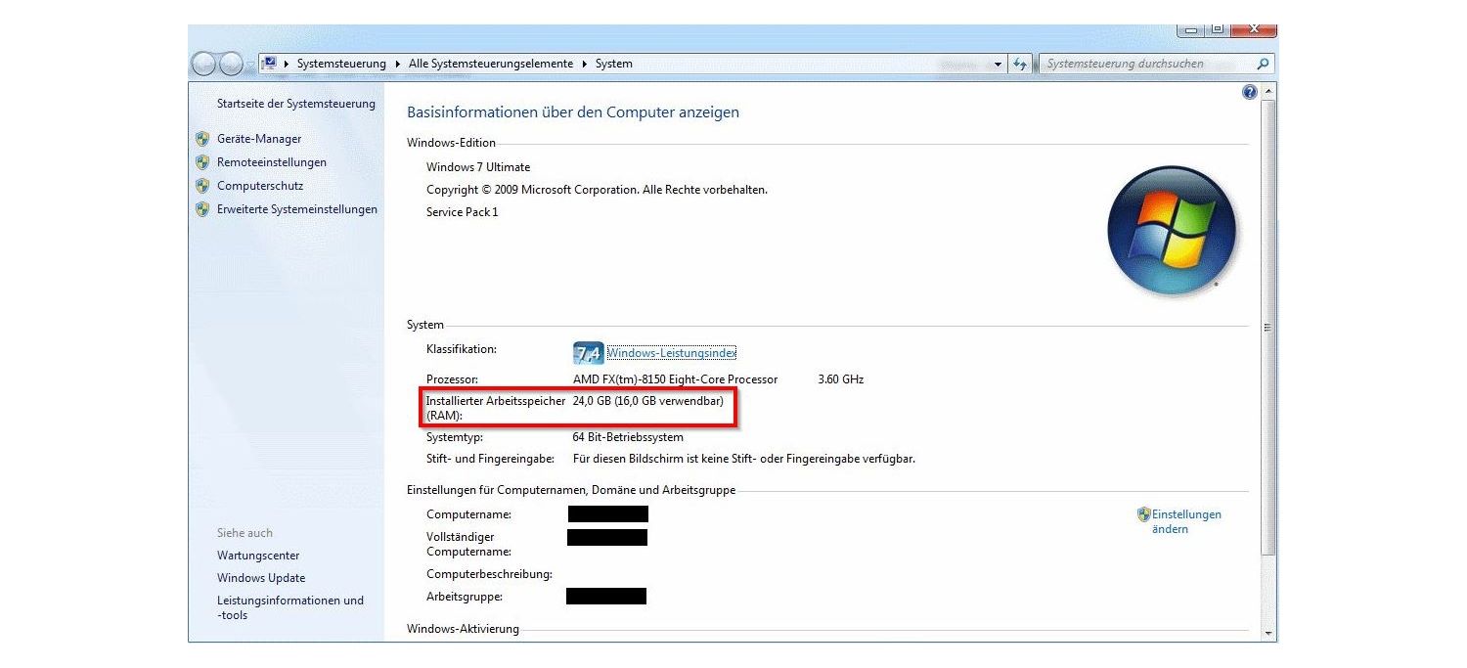Image resolution: width=1467 pixels, height=668 pixels.
Task: Click Startseite der Systemsteuerung
Action: pyautogui.click(x=295, y=103)
